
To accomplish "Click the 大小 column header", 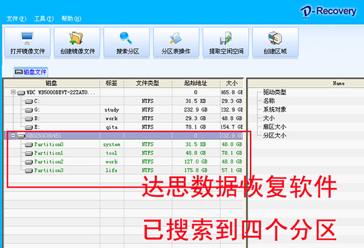I will coord(232,83).
